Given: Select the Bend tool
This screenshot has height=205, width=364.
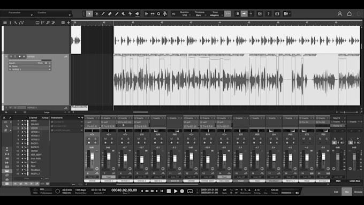Looking at the screenshot, I should click(130, 14).
